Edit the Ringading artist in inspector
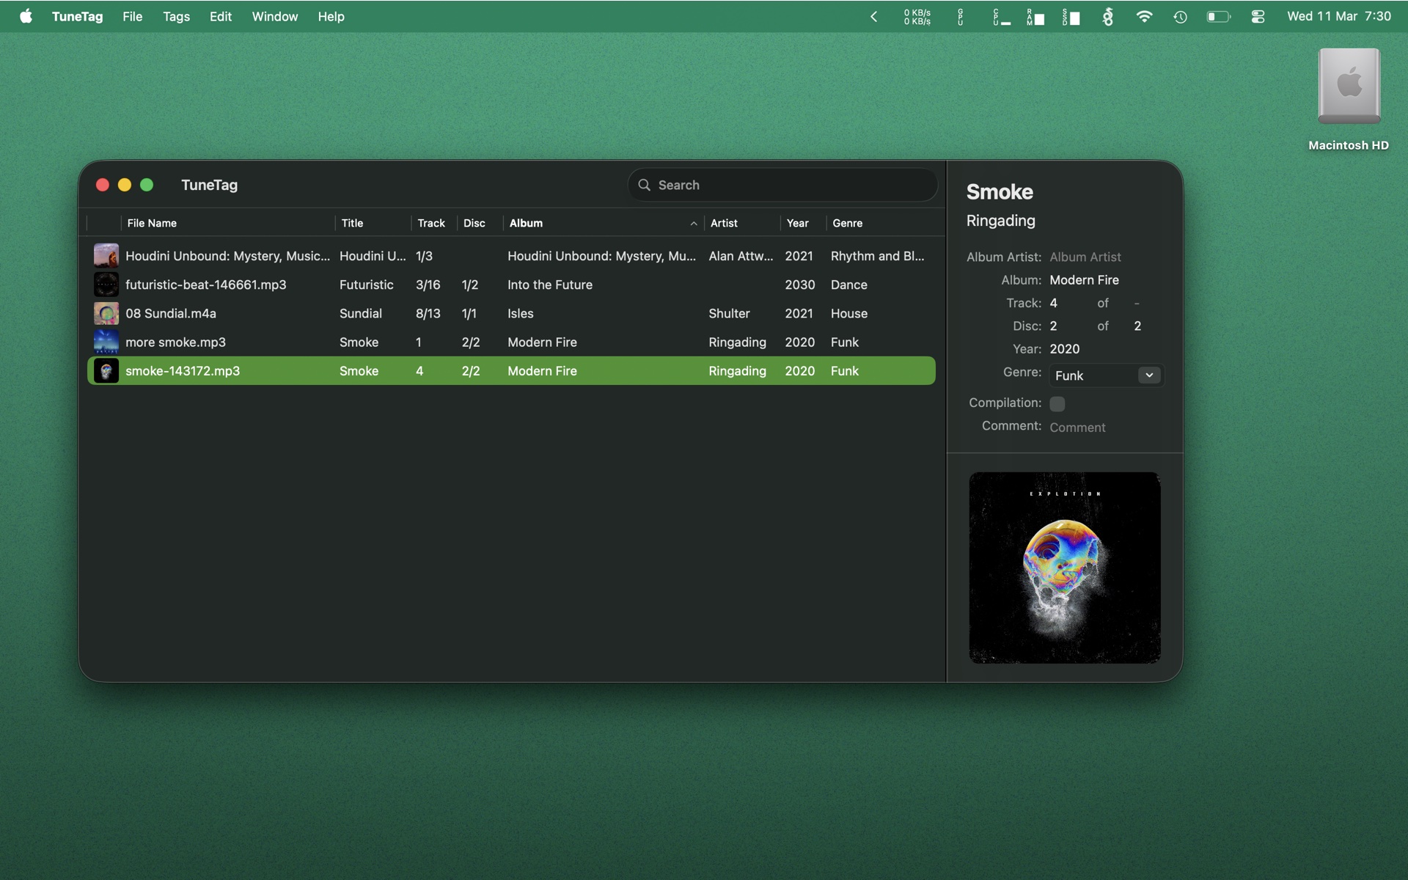The width and height of the screenshot is (1408, 880). (1001, 221)
